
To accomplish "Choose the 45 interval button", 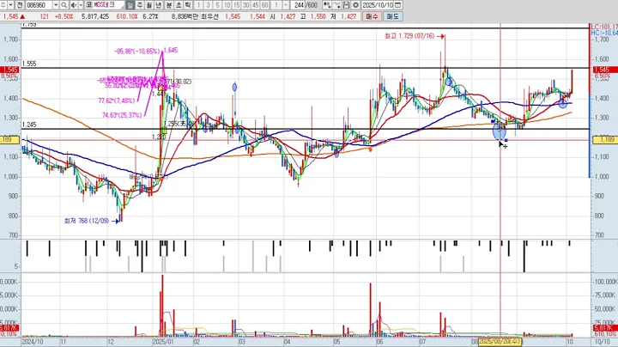I will click(256, 5).
